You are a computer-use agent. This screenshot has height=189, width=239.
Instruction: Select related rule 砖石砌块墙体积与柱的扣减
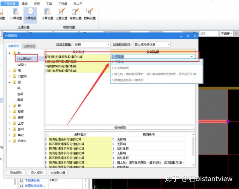pos(80,158)
